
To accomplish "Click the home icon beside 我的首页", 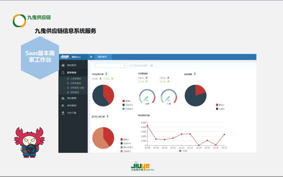I will click(x=63, y=65).
